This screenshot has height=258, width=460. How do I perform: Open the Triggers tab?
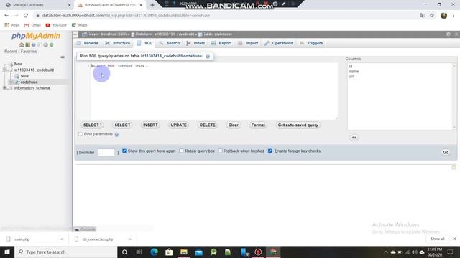click(311, 43)
